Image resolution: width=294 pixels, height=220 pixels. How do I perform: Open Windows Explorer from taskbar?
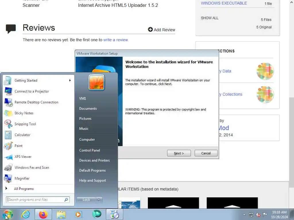(61, 215)
